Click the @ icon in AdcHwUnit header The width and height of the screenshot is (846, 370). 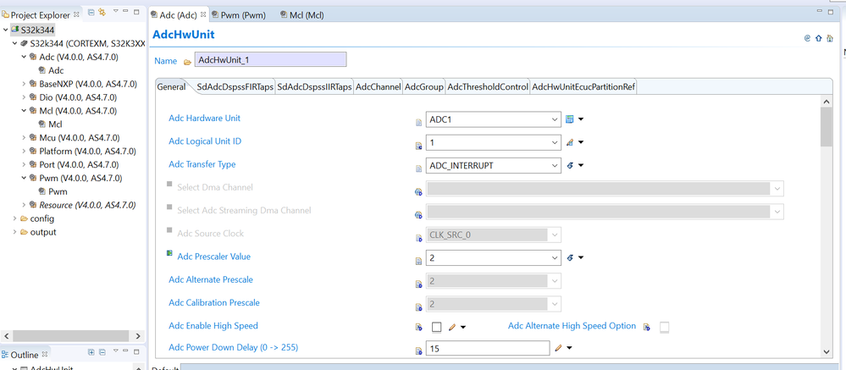click(807, 38)
